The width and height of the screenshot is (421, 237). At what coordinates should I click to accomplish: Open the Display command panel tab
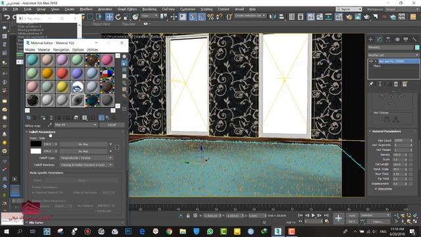point(406,39)
